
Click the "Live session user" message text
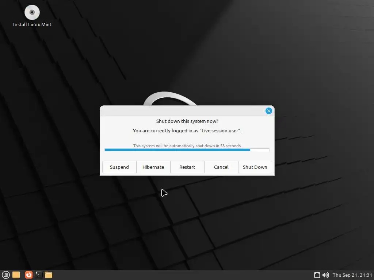tap(187, 131)
